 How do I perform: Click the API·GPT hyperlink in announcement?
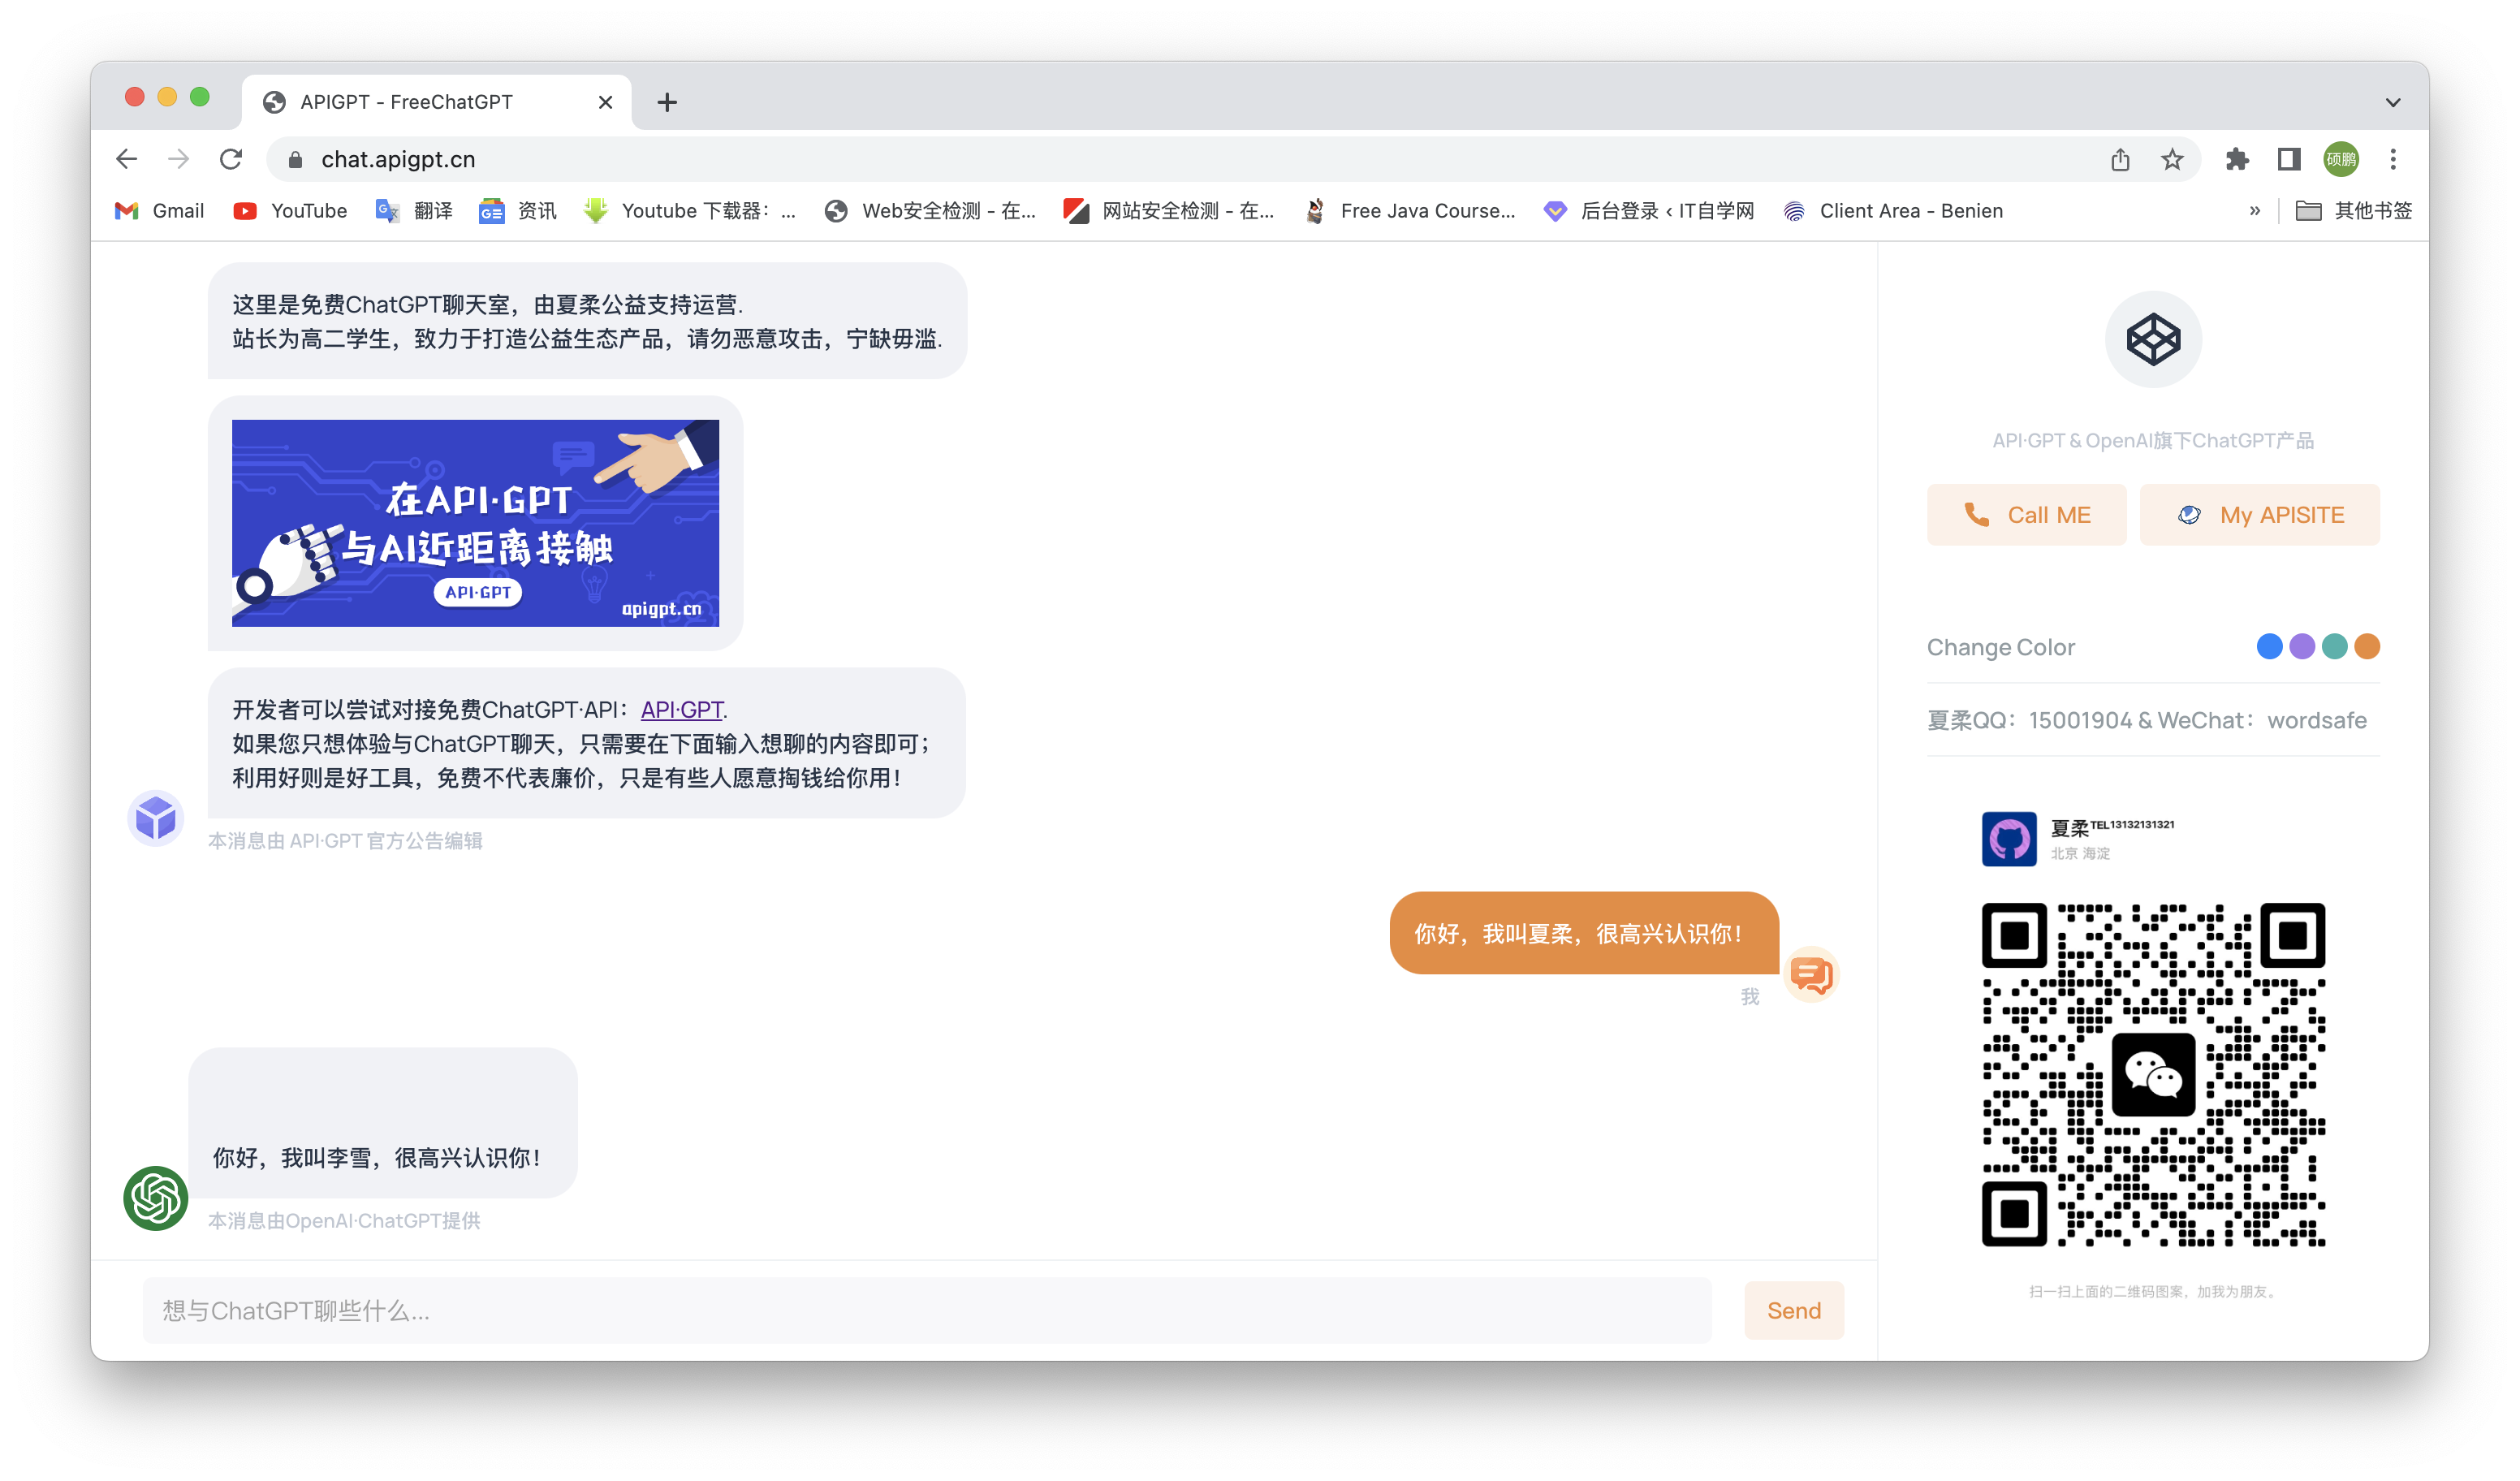coord(682,710)
